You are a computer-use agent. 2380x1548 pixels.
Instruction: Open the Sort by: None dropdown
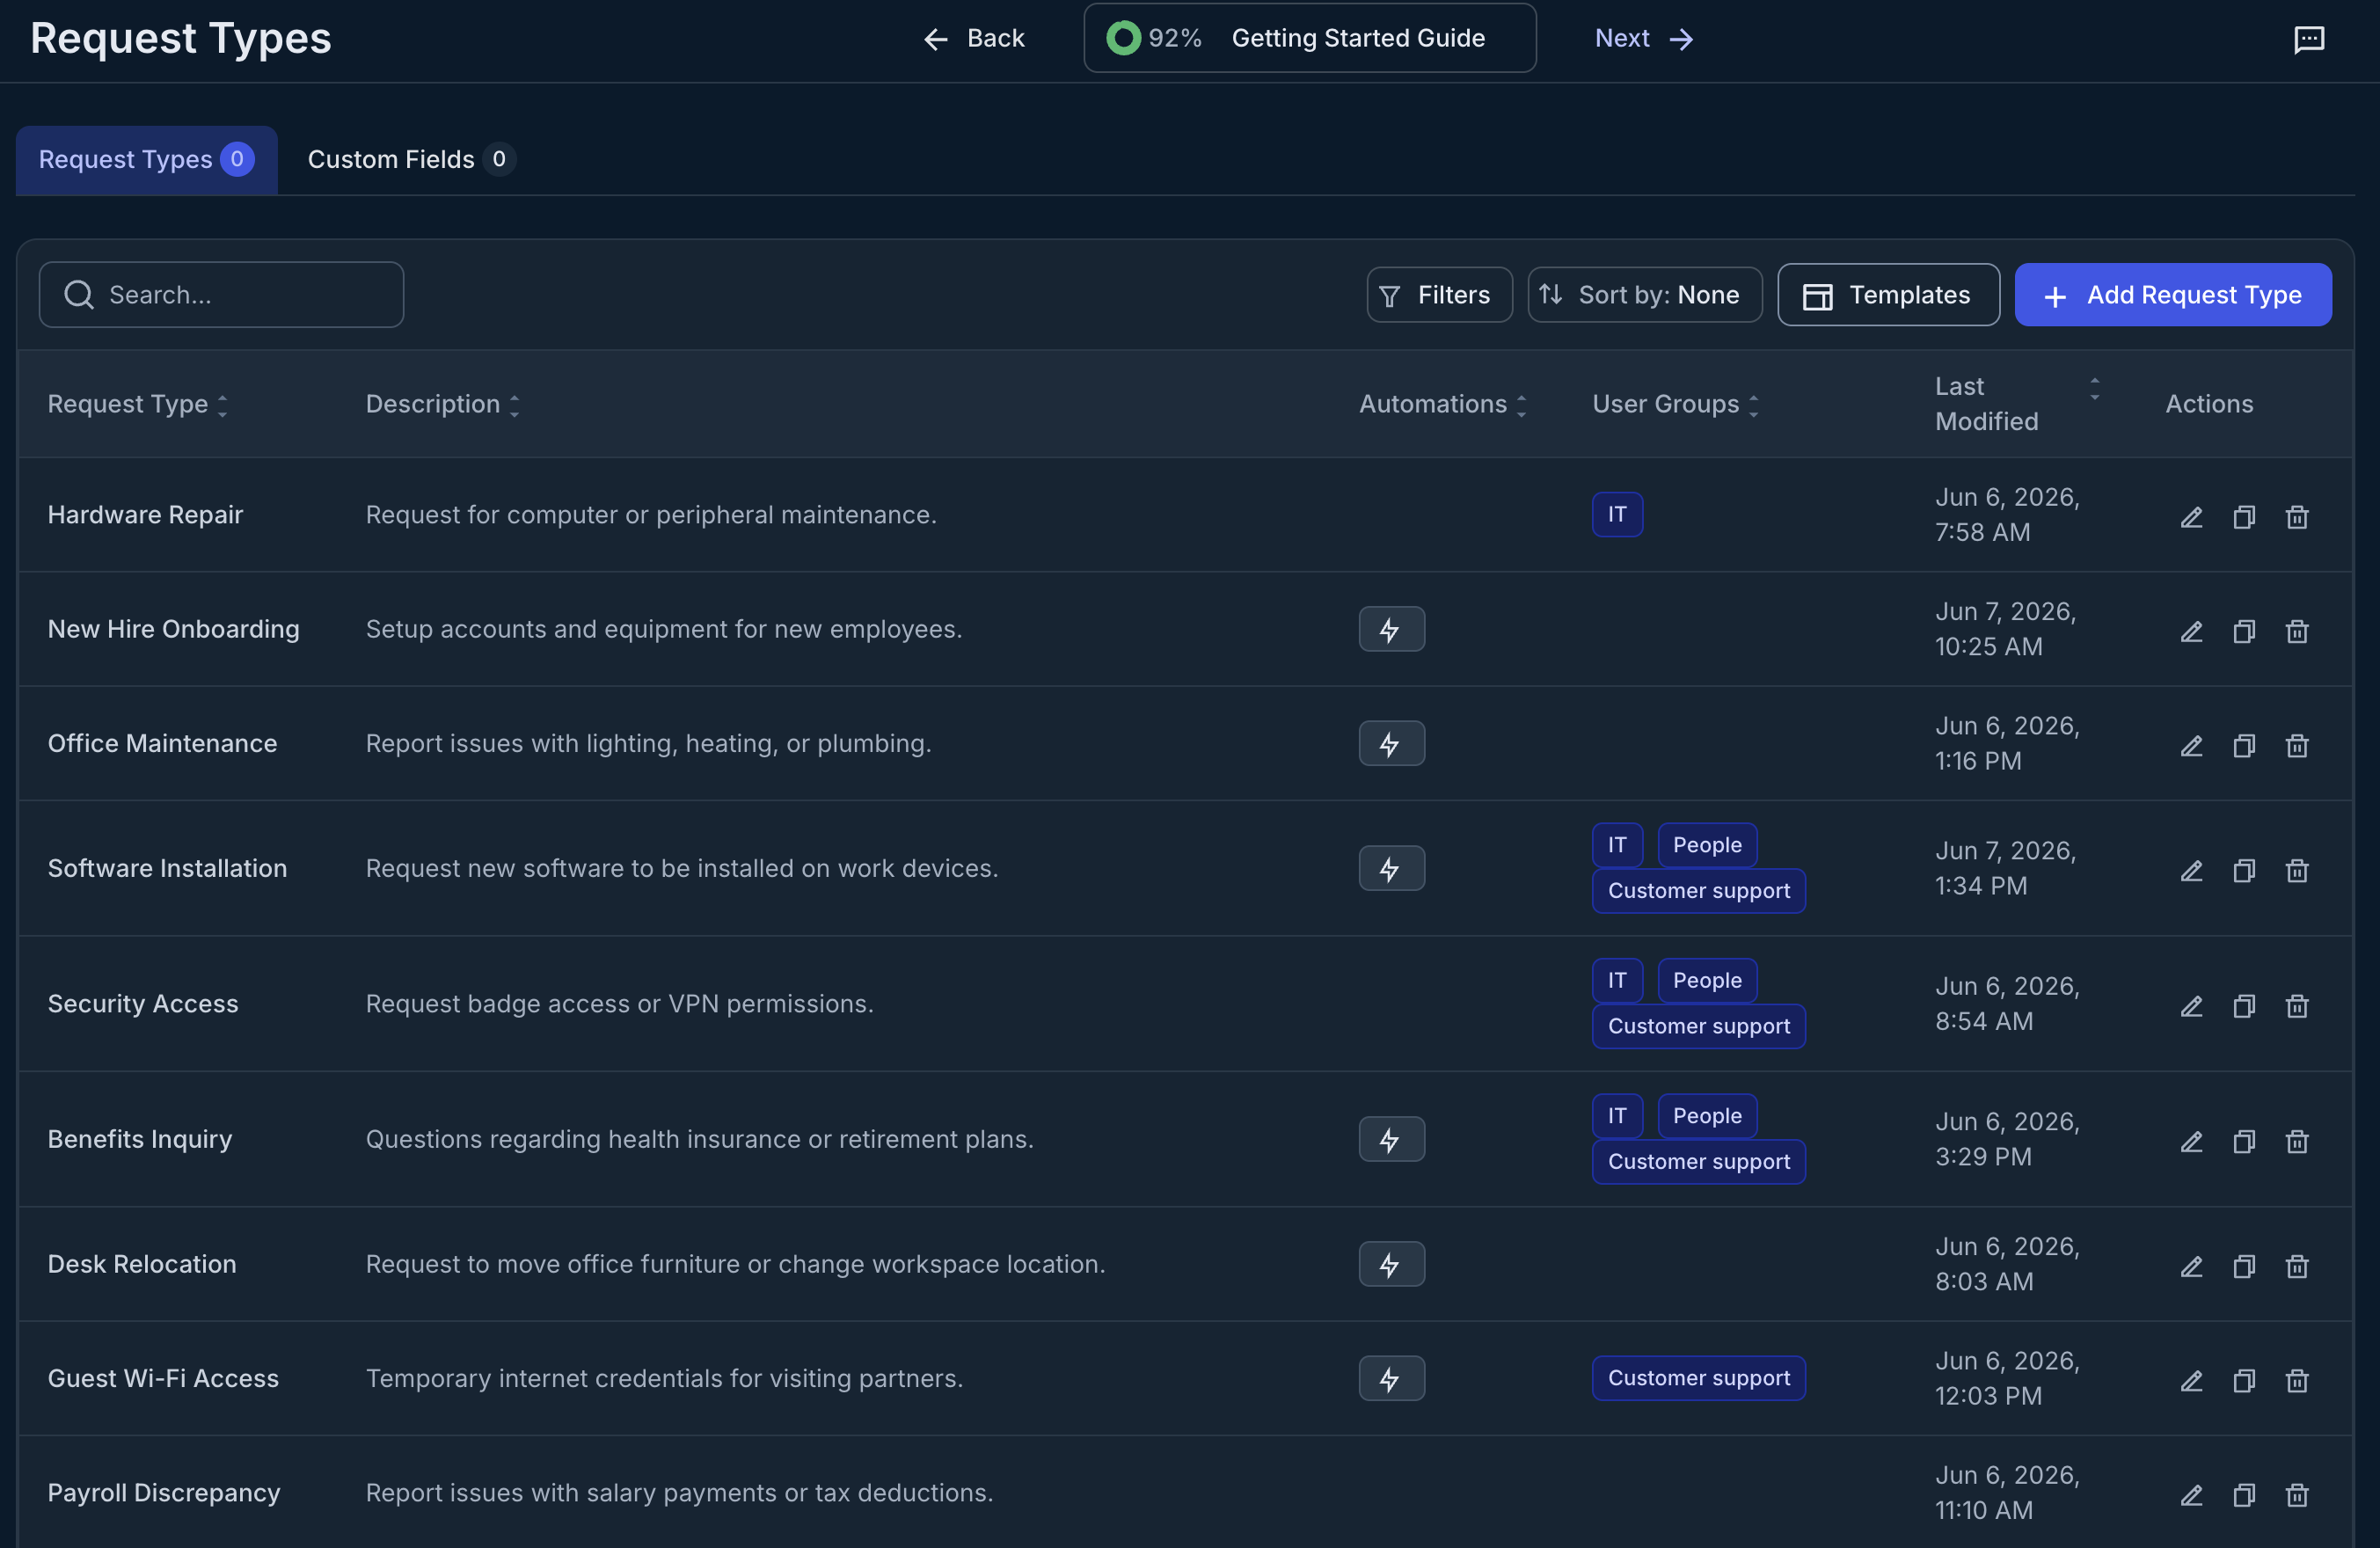click(x=1644, y=294)
